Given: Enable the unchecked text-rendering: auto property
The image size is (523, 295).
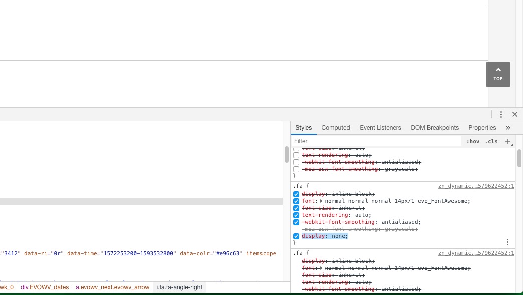Looking at the screenshot, I should point(296,155).
